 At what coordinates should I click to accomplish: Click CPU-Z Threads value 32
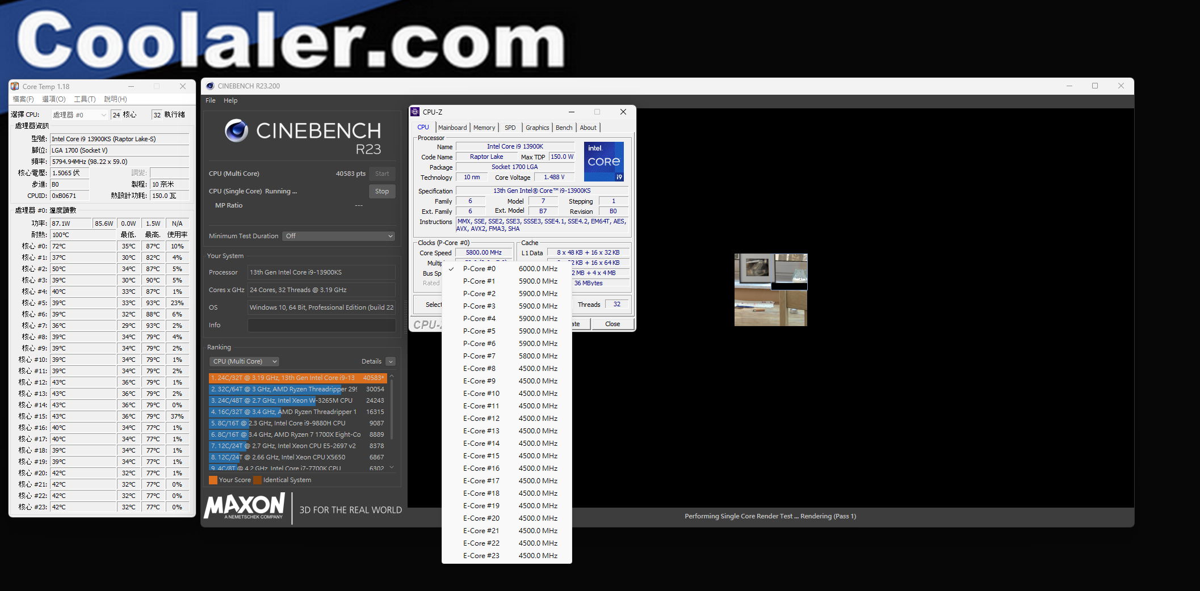coord(616,305)
